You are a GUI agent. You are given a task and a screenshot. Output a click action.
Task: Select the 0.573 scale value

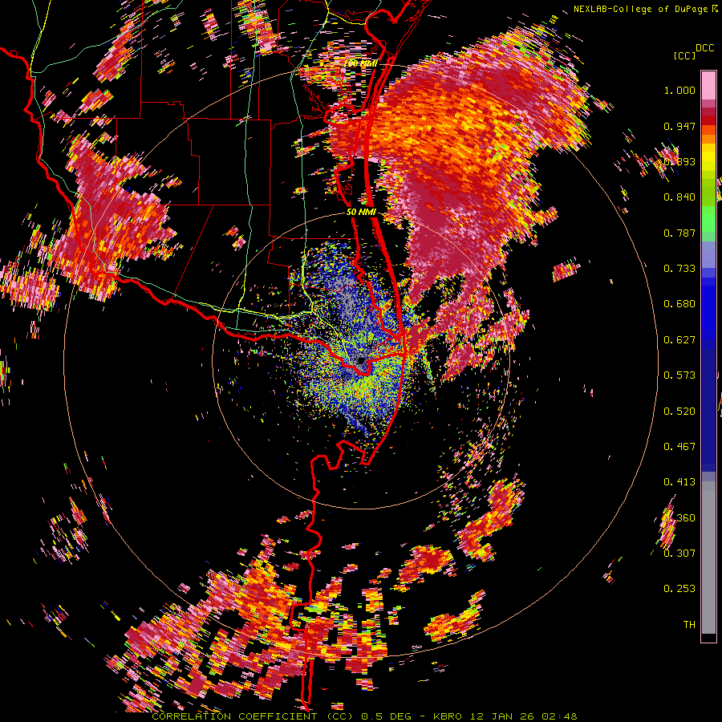pos(679,375)
